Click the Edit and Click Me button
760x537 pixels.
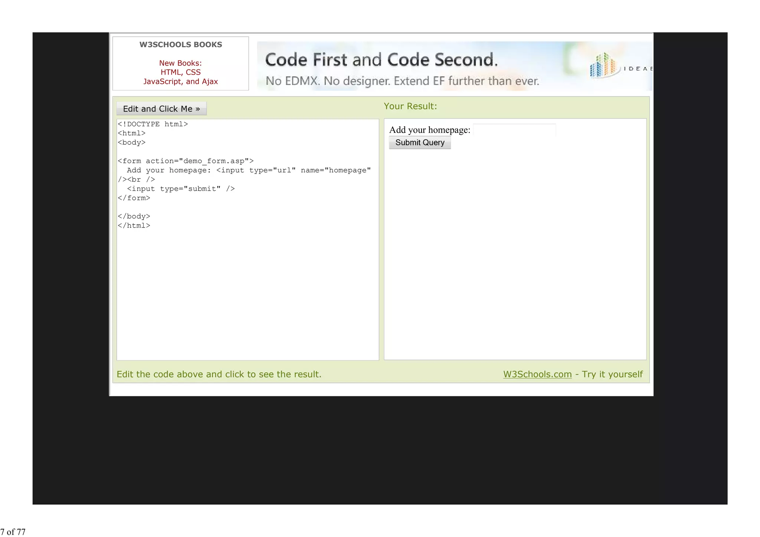point(161,109)
